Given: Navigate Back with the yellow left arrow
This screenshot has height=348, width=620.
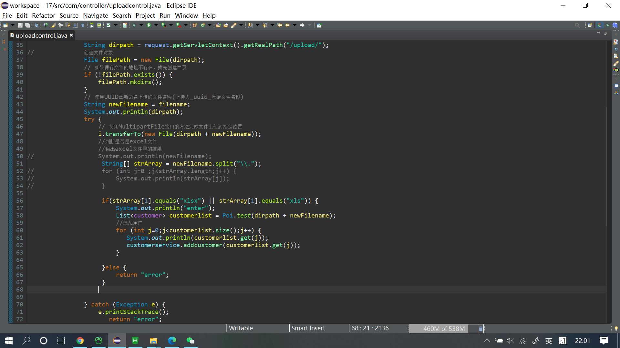Looking at the screenshot, I should 287,25.
